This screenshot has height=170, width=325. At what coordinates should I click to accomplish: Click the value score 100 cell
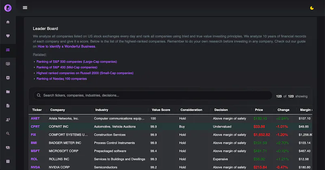coord(153,118)
